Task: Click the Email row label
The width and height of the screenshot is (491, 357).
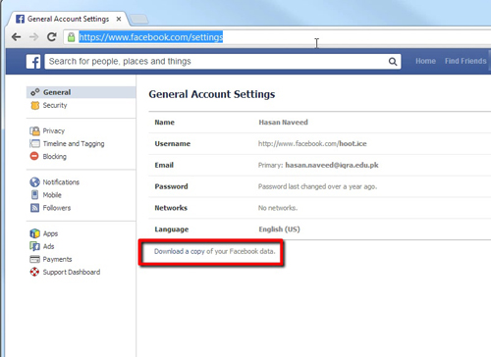Action: (164, 165)
